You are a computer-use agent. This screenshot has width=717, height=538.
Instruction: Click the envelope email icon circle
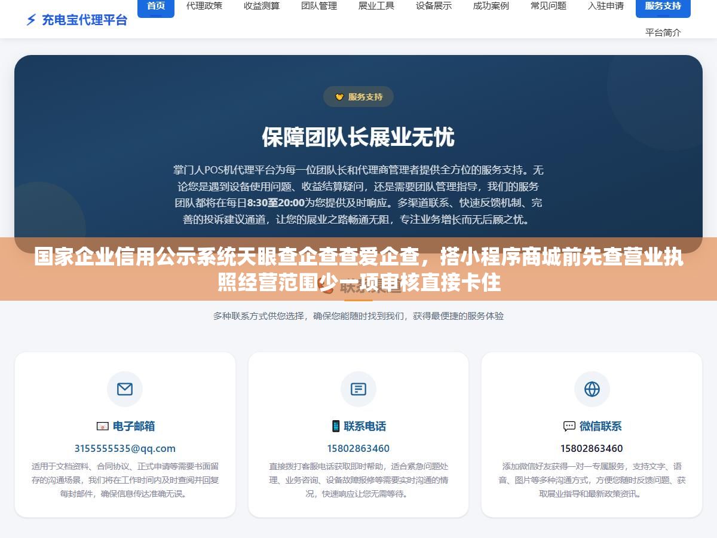125,389
